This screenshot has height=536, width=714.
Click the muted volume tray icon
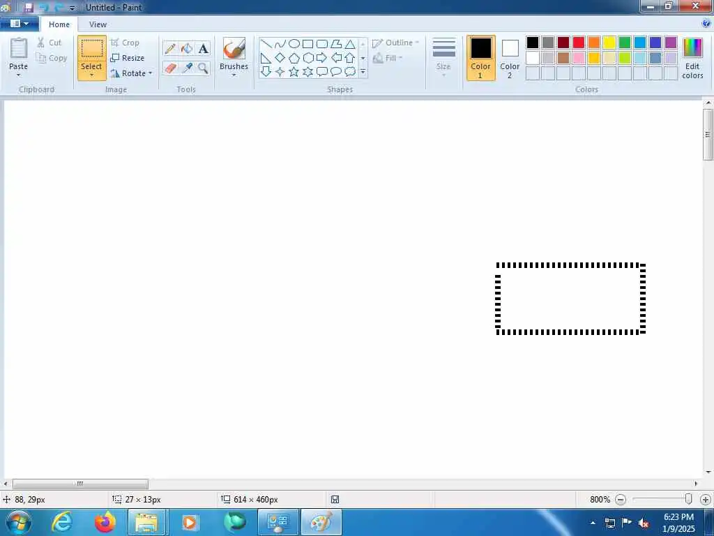coord(644,523)
